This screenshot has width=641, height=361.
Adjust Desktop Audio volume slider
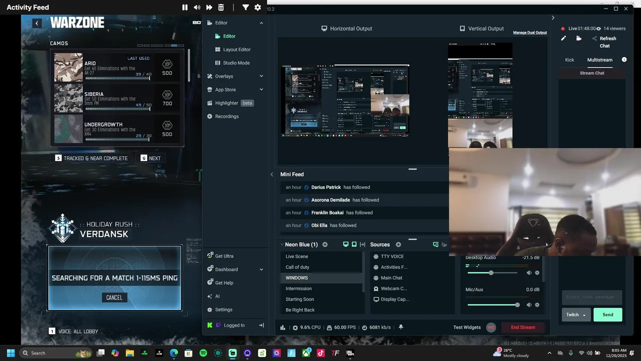492,273
